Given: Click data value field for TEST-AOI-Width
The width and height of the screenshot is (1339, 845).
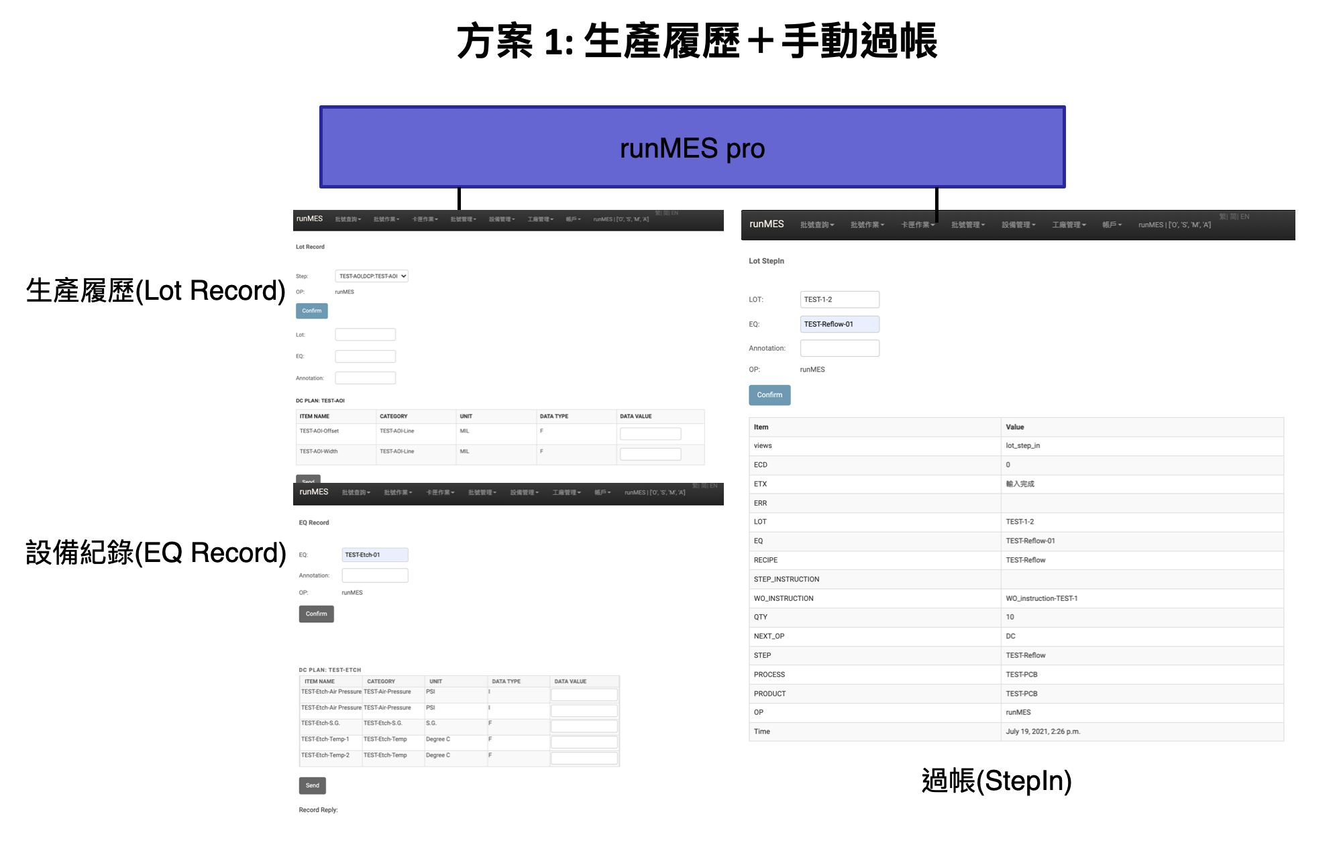Looking at the screenshot, I should (x=650, y=454).
